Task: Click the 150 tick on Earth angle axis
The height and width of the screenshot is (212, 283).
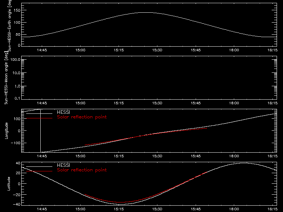Action: (x=17, y=10)
